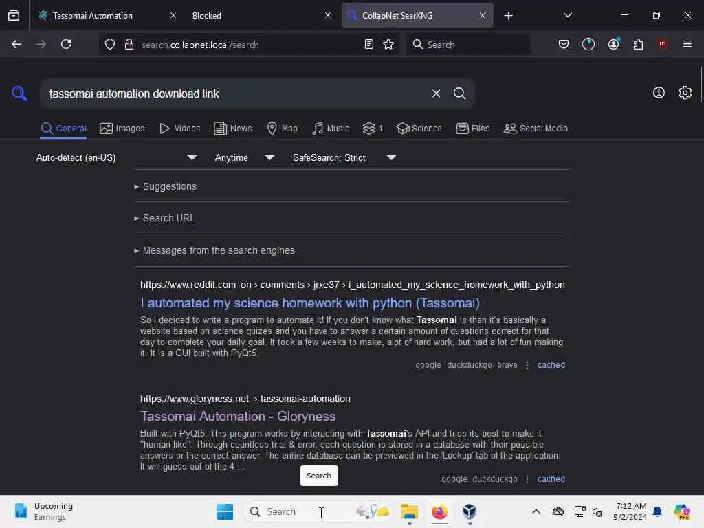Open options menu for the Gloryness result
This screenshot has width=704, height=528.
tap(527, 479)
